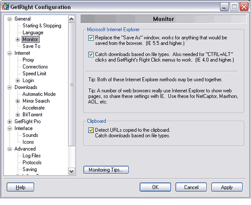Click the tree scrollbar up arrow

coord(71,19)
